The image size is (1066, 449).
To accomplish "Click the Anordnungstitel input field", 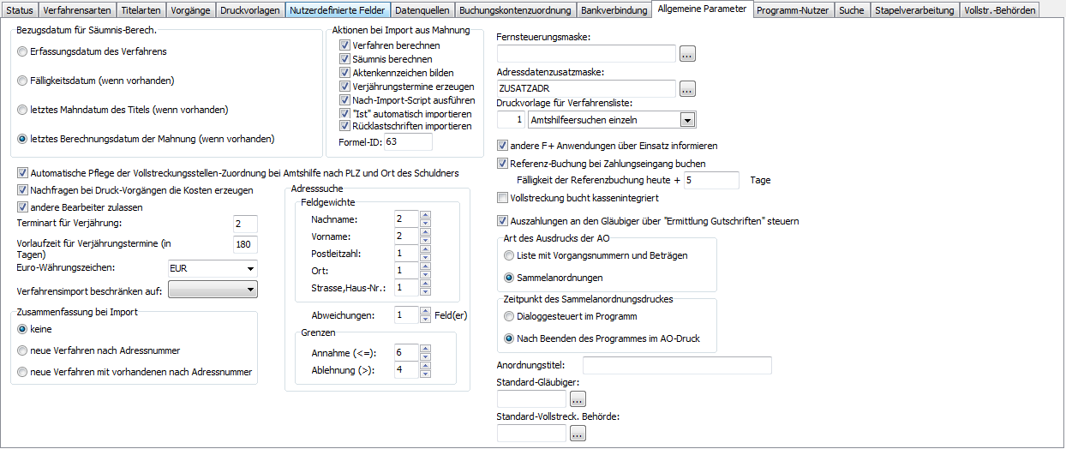I will click(x=677, y=366).
